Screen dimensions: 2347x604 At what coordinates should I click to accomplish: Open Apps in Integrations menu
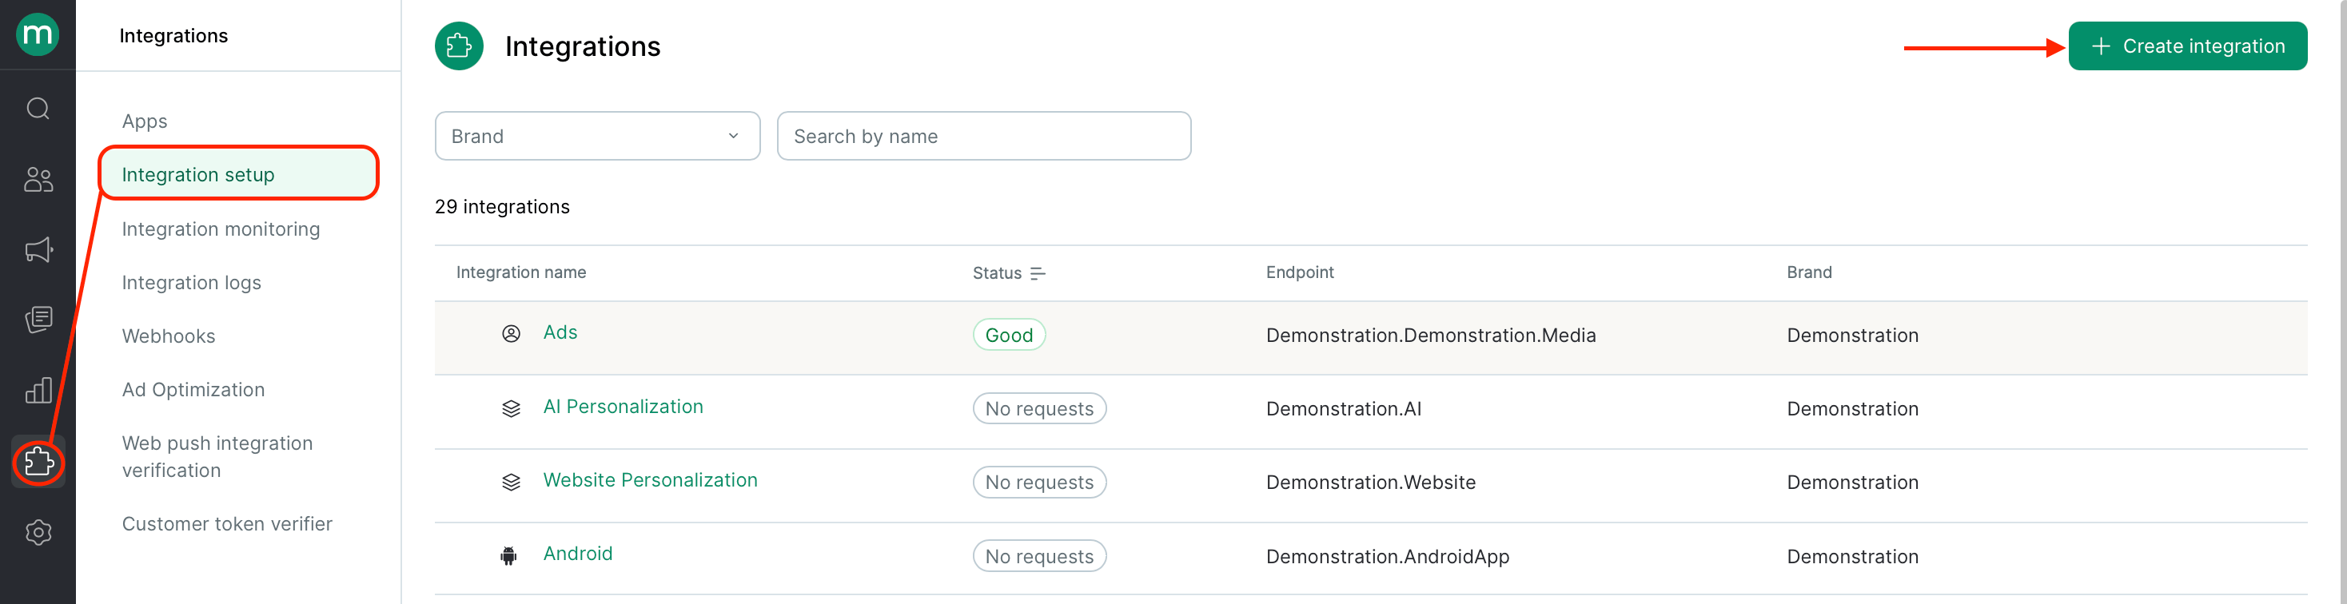pyautogui.click(x=145, y=121)
